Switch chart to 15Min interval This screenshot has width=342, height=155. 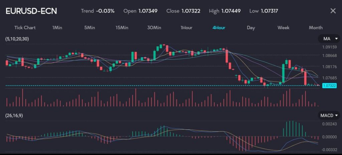(122, 28)
